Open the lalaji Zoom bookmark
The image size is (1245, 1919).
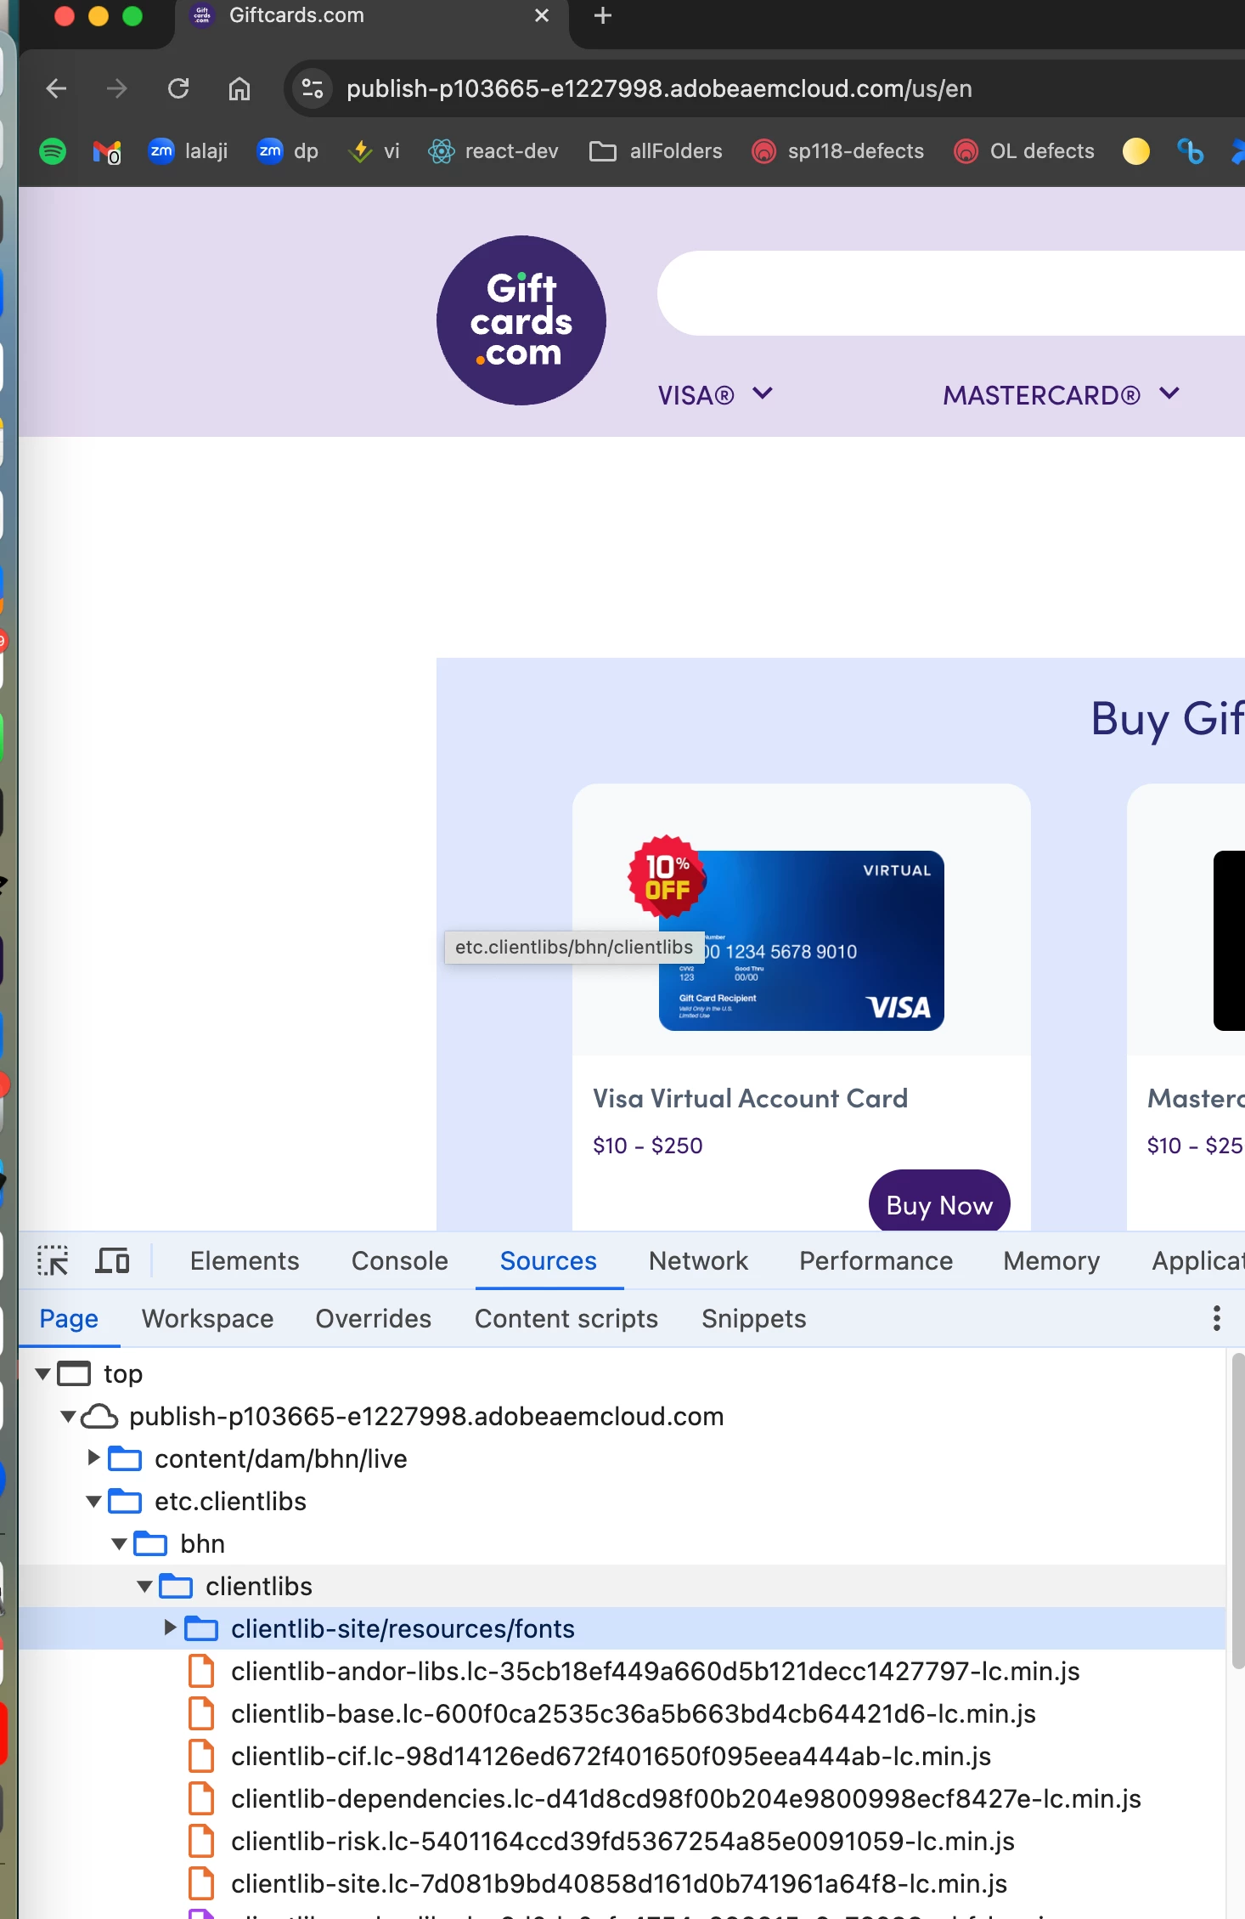(x=188, y=151)
